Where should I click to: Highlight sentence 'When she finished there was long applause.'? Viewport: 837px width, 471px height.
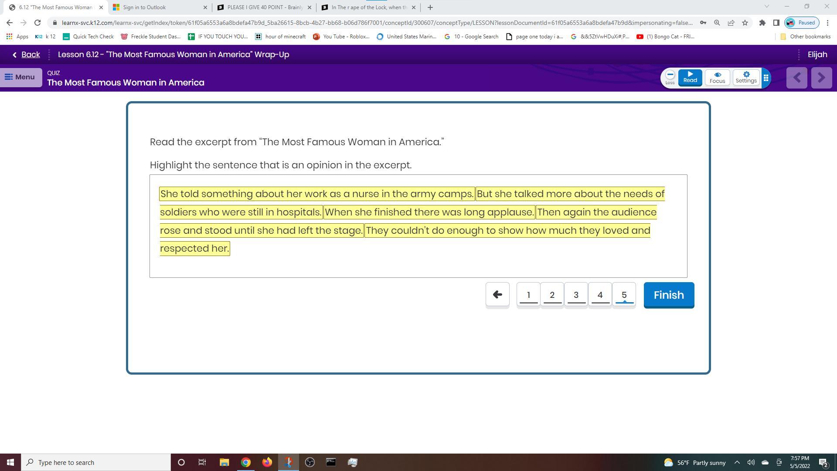coord(429,212)
